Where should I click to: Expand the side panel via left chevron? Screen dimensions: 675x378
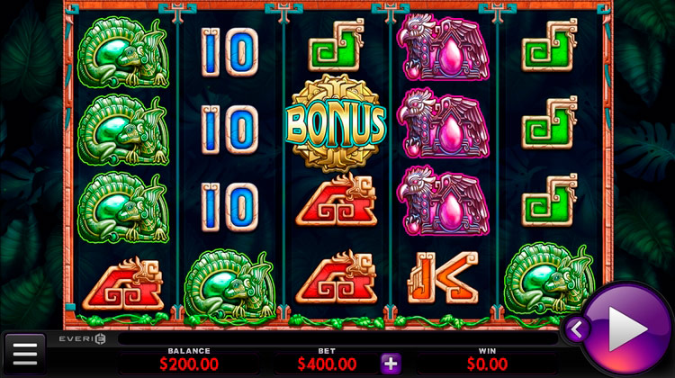[576, 330]
